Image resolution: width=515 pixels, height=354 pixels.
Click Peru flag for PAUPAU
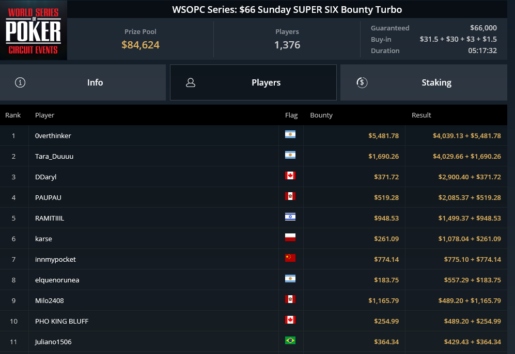(290, 196)
